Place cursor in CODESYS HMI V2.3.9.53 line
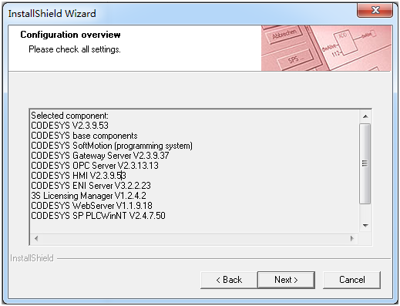This screenshot has width=400, height=306. click(79, 176)
